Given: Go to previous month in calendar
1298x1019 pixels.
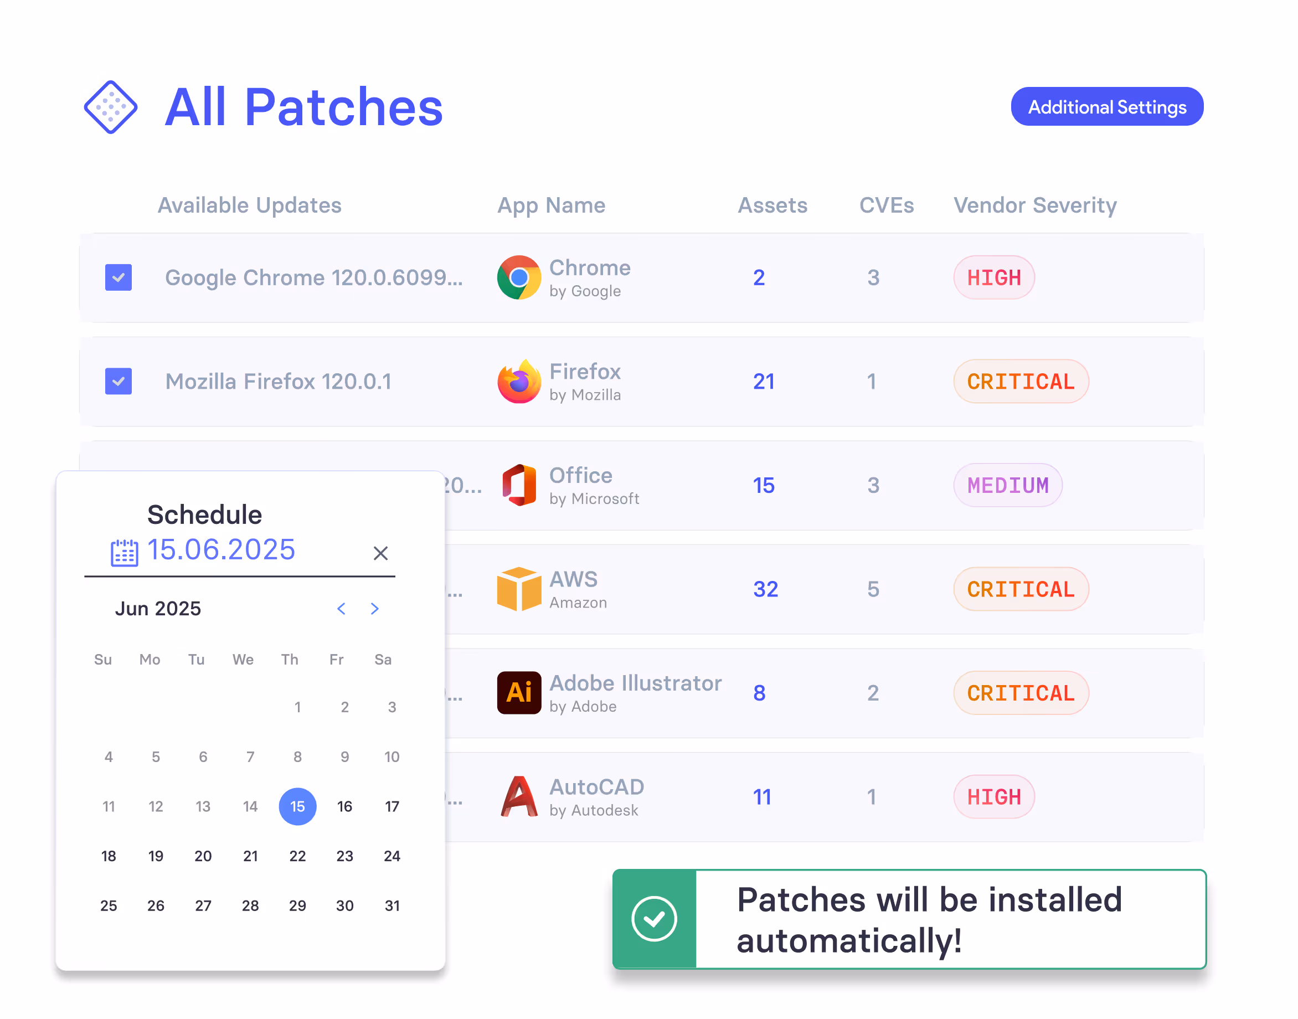Looking at the screenshot, I should (x=341, y=609).
